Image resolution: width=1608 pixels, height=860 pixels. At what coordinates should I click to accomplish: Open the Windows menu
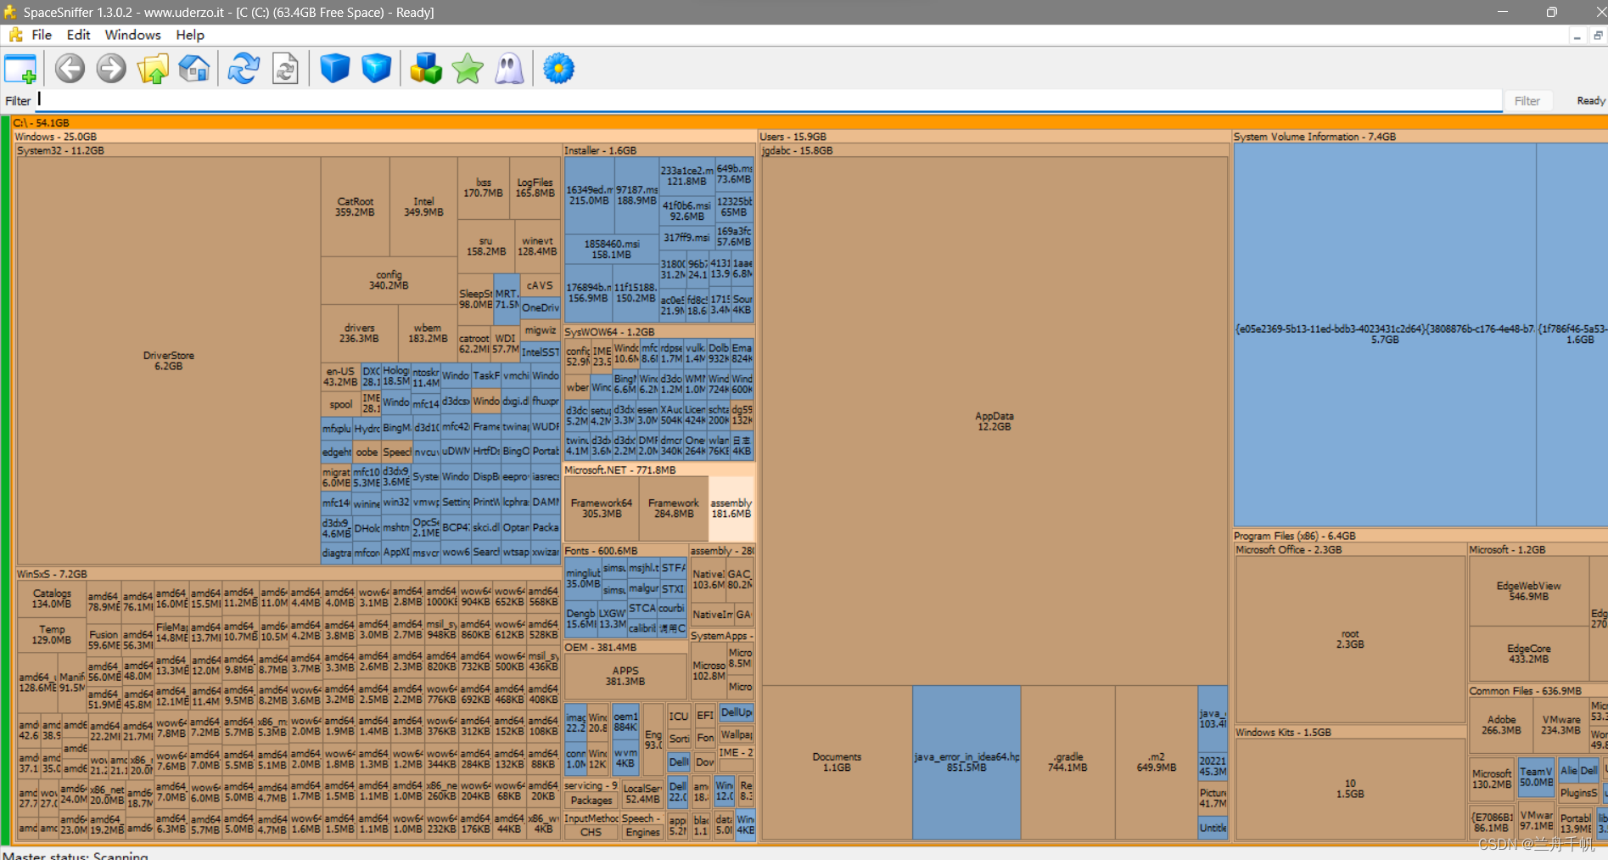(x=132, y=35)
